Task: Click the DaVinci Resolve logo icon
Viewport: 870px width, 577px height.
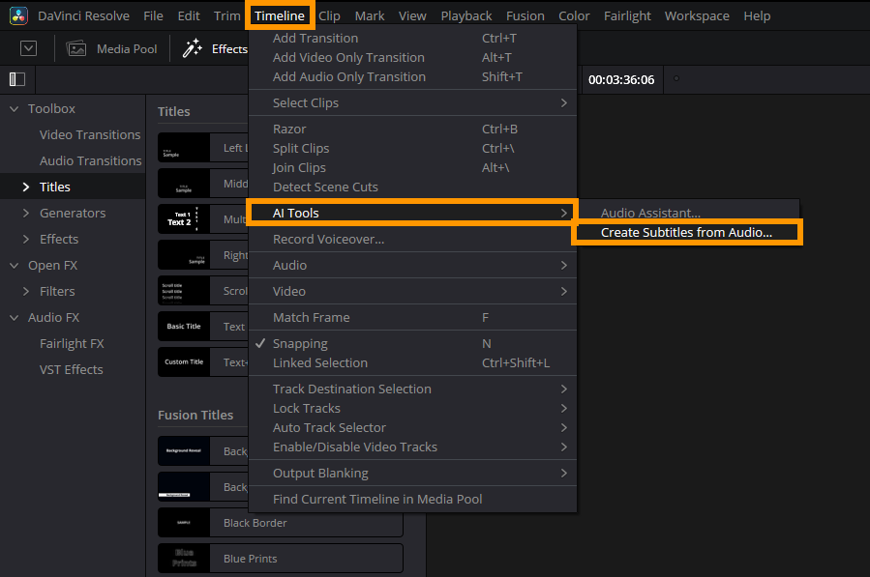Action: pos(18,16)
